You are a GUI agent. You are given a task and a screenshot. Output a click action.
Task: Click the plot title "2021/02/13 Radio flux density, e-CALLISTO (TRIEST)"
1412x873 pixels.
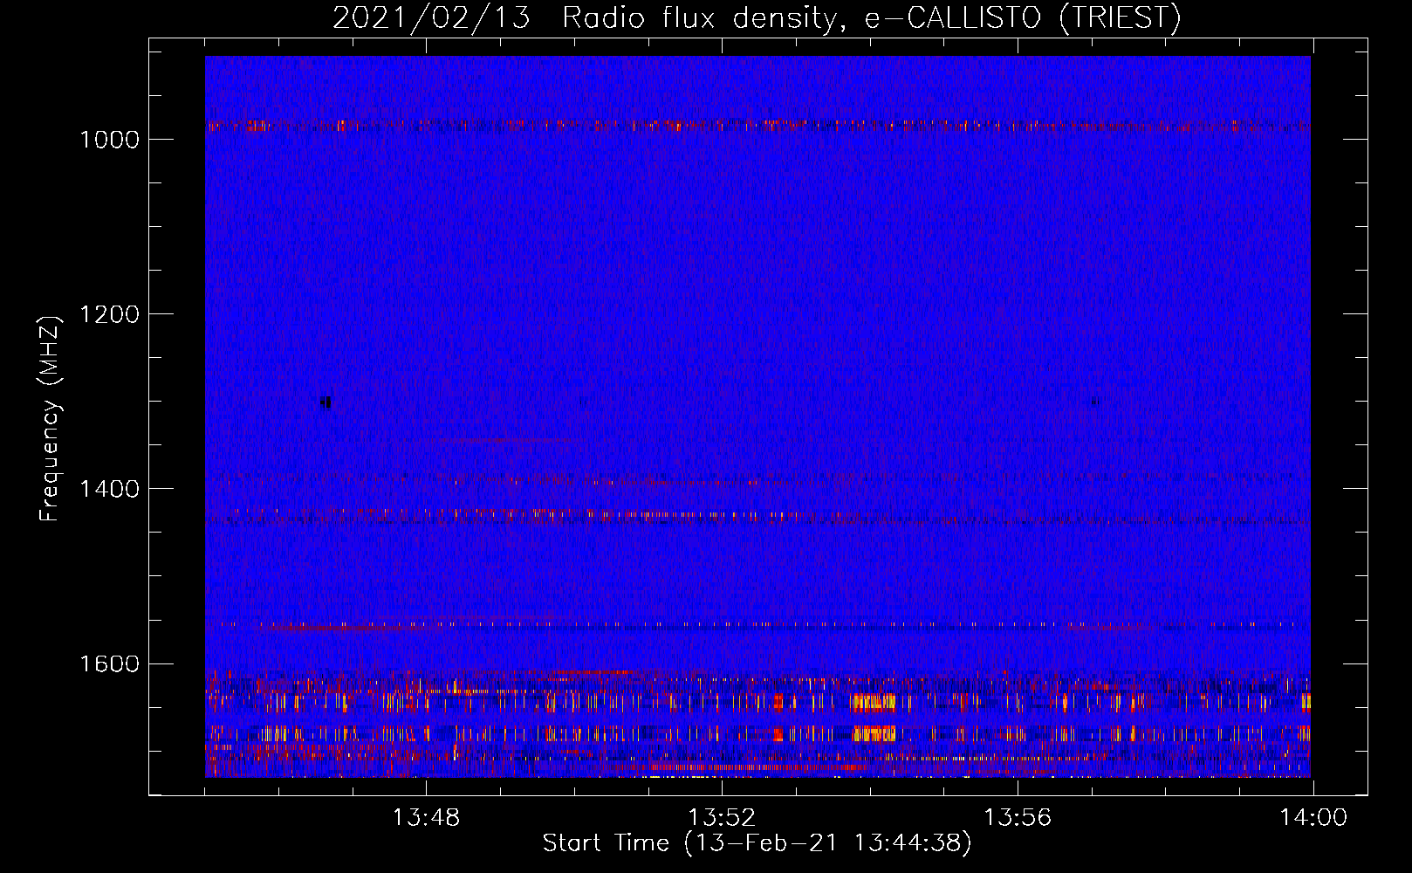click(x=757, y=17)
